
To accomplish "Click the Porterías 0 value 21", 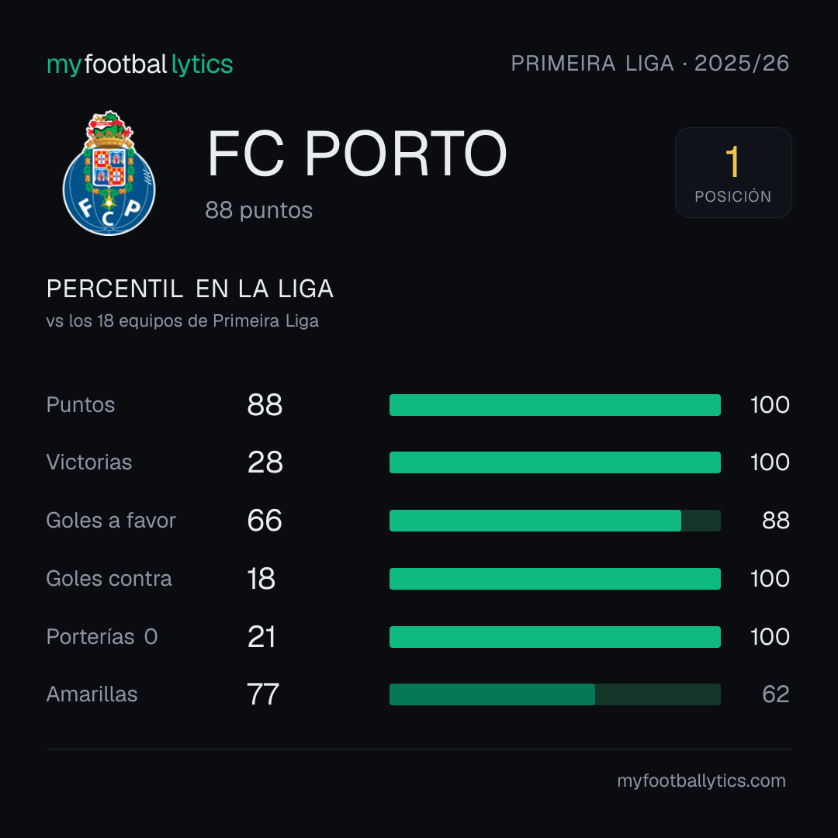I will [261, 637].
